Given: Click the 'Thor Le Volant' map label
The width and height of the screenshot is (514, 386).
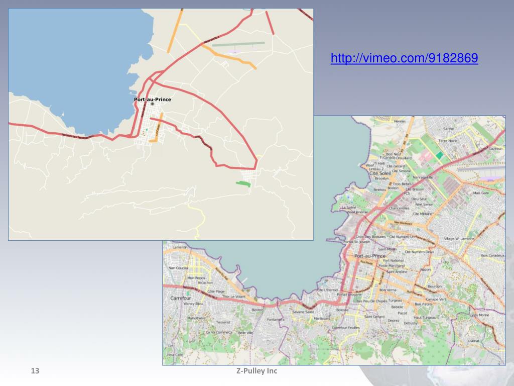Looking at the screenshot, I should coord(234,297).
